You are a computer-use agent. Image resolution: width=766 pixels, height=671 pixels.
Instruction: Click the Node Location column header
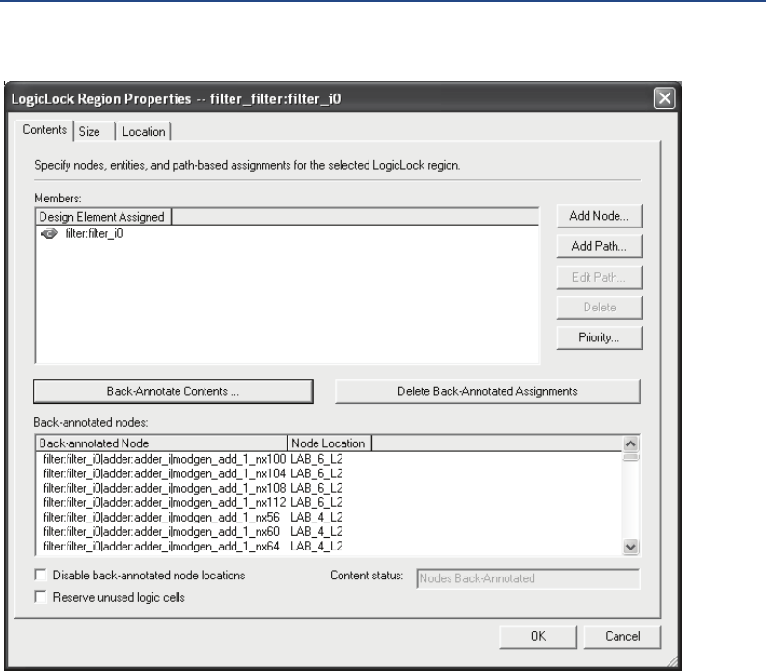click(x=329, y=443)
